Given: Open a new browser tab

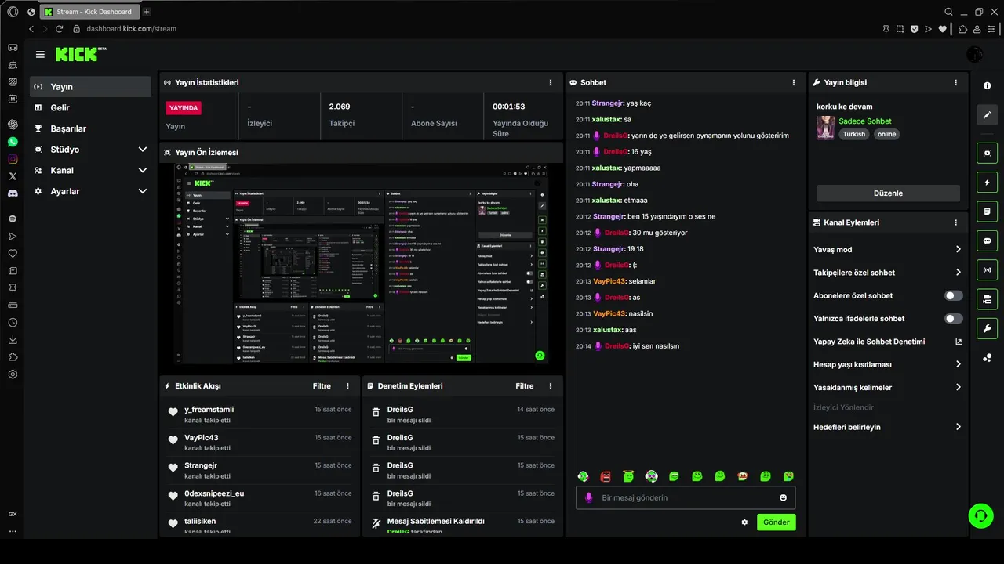Looking at the screenshot, I should click(x=147, y=12).
